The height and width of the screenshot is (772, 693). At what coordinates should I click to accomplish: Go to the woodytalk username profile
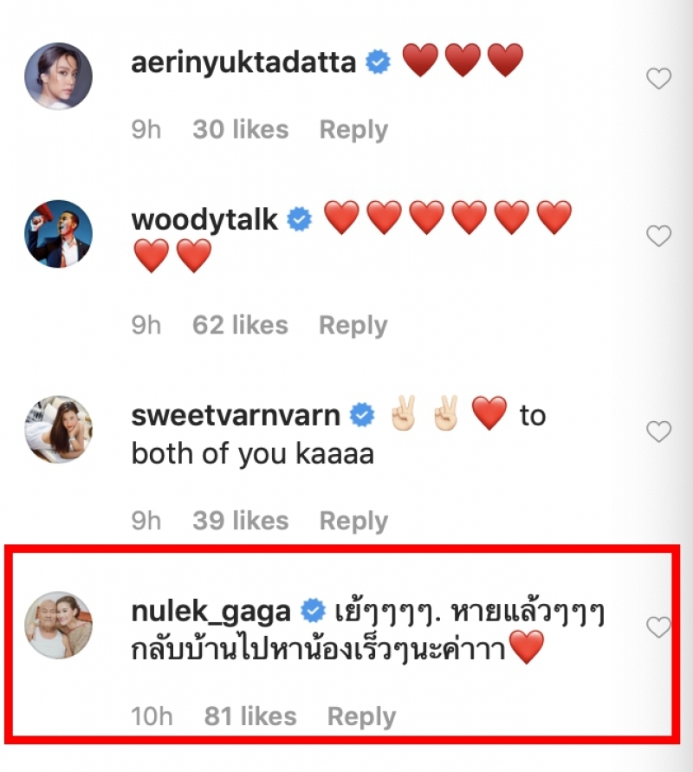click(x=205, y=219)
